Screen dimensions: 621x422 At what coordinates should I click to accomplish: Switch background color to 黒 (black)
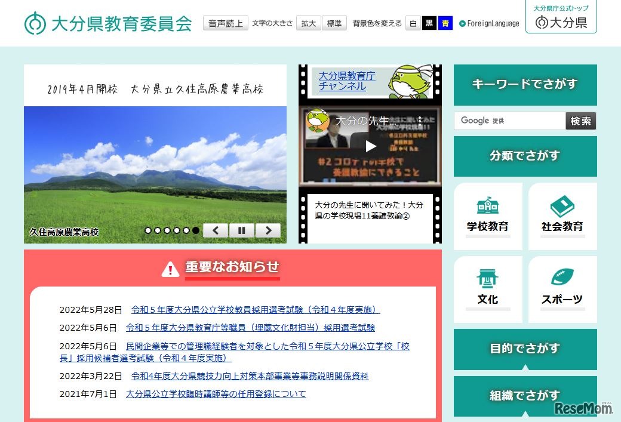point(429,24)
